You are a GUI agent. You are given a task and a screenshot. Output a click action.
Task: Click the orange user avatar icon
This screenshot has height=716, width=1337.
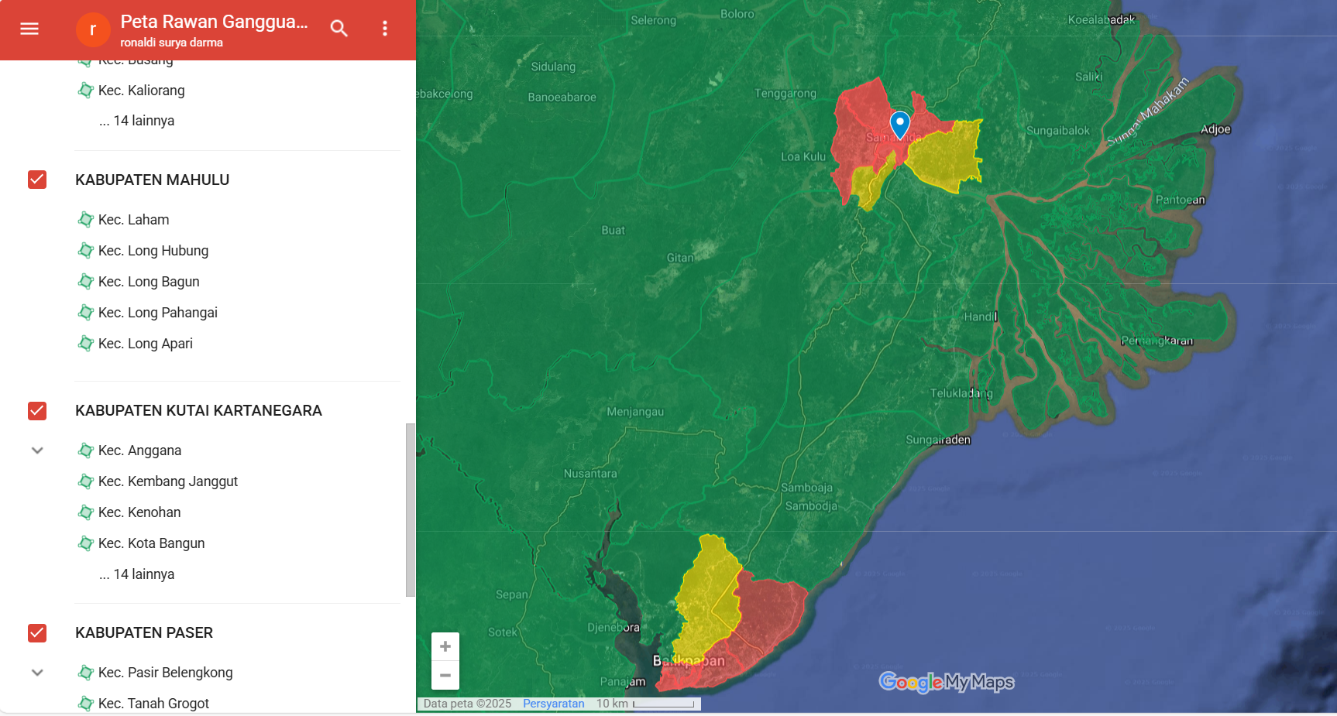(x=93, y=29)
